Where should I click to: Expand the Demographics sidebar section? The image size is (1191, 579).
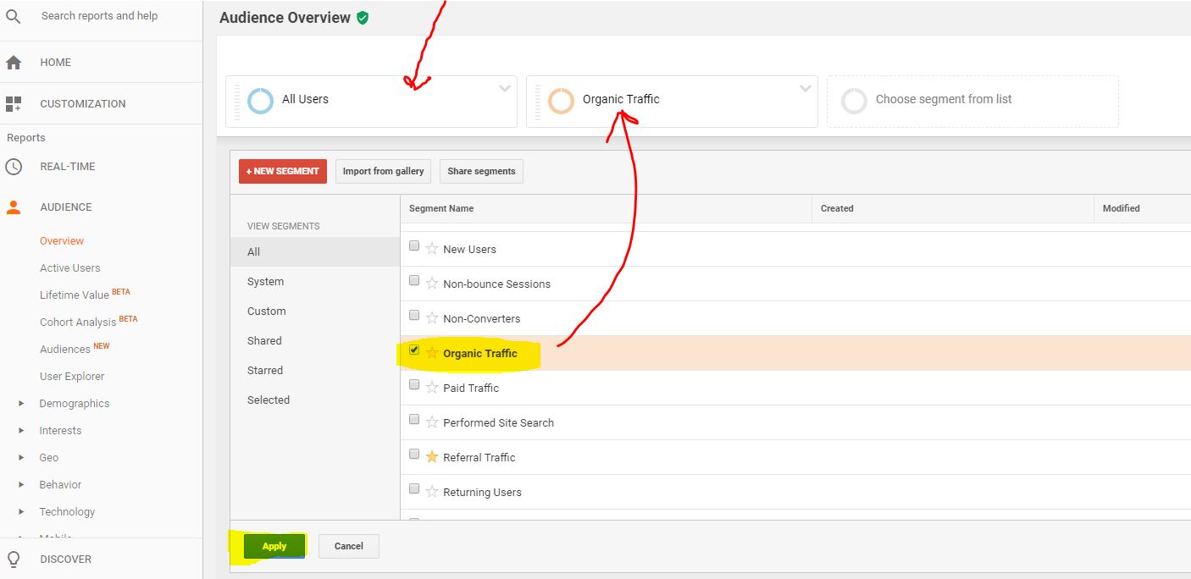(23, 403)
